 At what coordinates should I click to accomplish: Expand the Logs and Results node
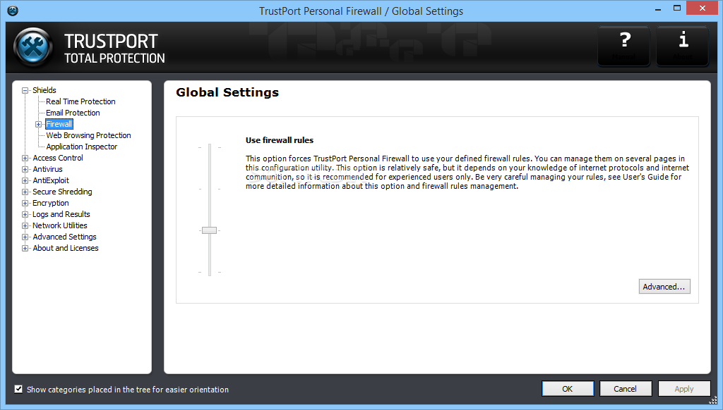[x=25, y=214]
